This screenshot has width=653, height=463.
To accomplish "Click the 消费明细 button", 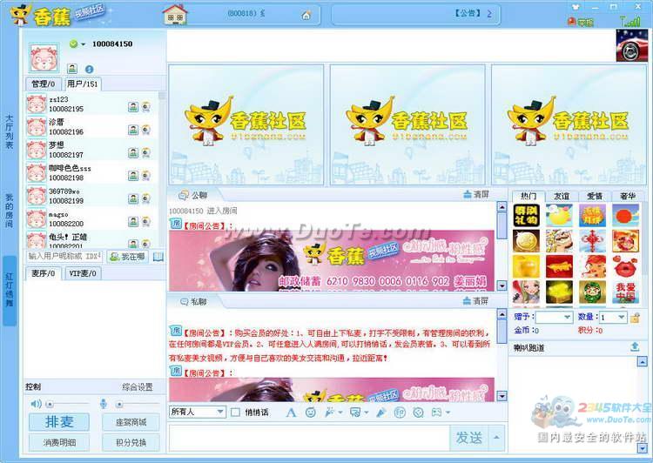I will click(x=59, y=442).
